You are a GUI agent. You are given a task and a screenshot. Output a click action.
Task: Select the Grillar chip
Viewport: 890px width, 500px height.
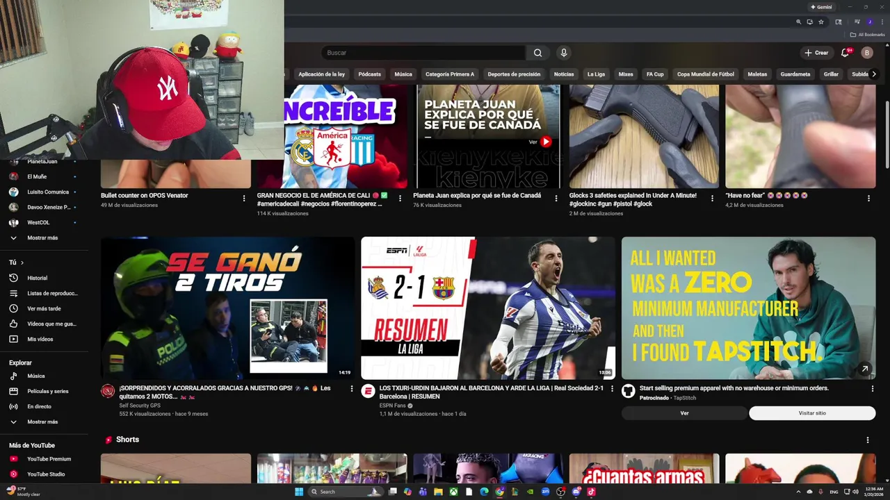[831, 74]
